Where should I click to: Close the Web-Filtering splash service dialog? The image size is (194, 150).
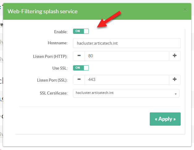pyautogui.click(x=185, y=10)
